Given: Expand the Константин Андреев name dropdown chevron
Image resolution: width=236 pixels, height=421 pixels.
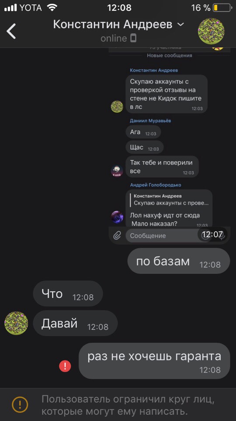Looking at the screenshot, I should pos(181,25).
